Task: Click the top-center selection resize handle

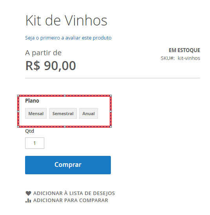Action: click(65, 96)
